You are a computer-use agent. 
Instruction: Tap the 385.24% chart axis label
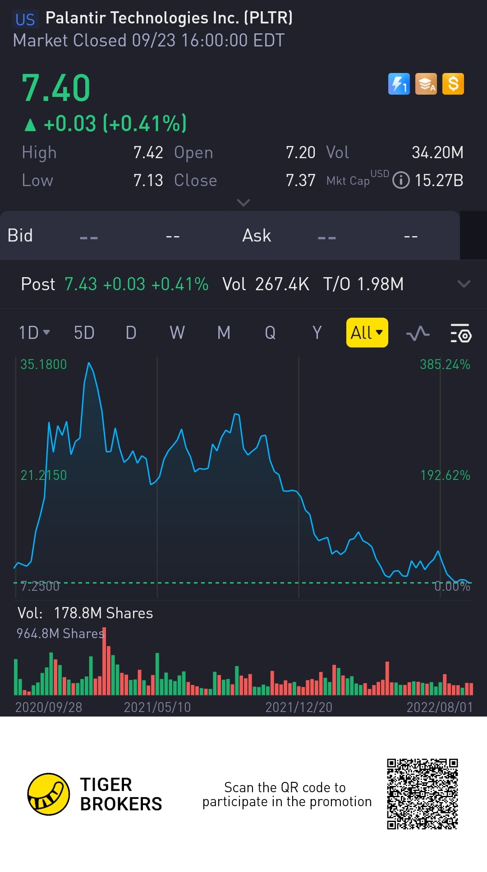click(x=445, y=364)
